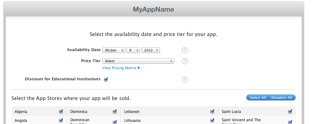Click the Availability Date label

click(x=84, y=50)
